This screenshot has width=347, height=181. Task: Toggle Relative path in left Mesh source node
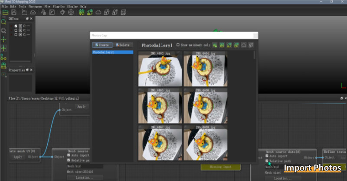coord(69,160)
